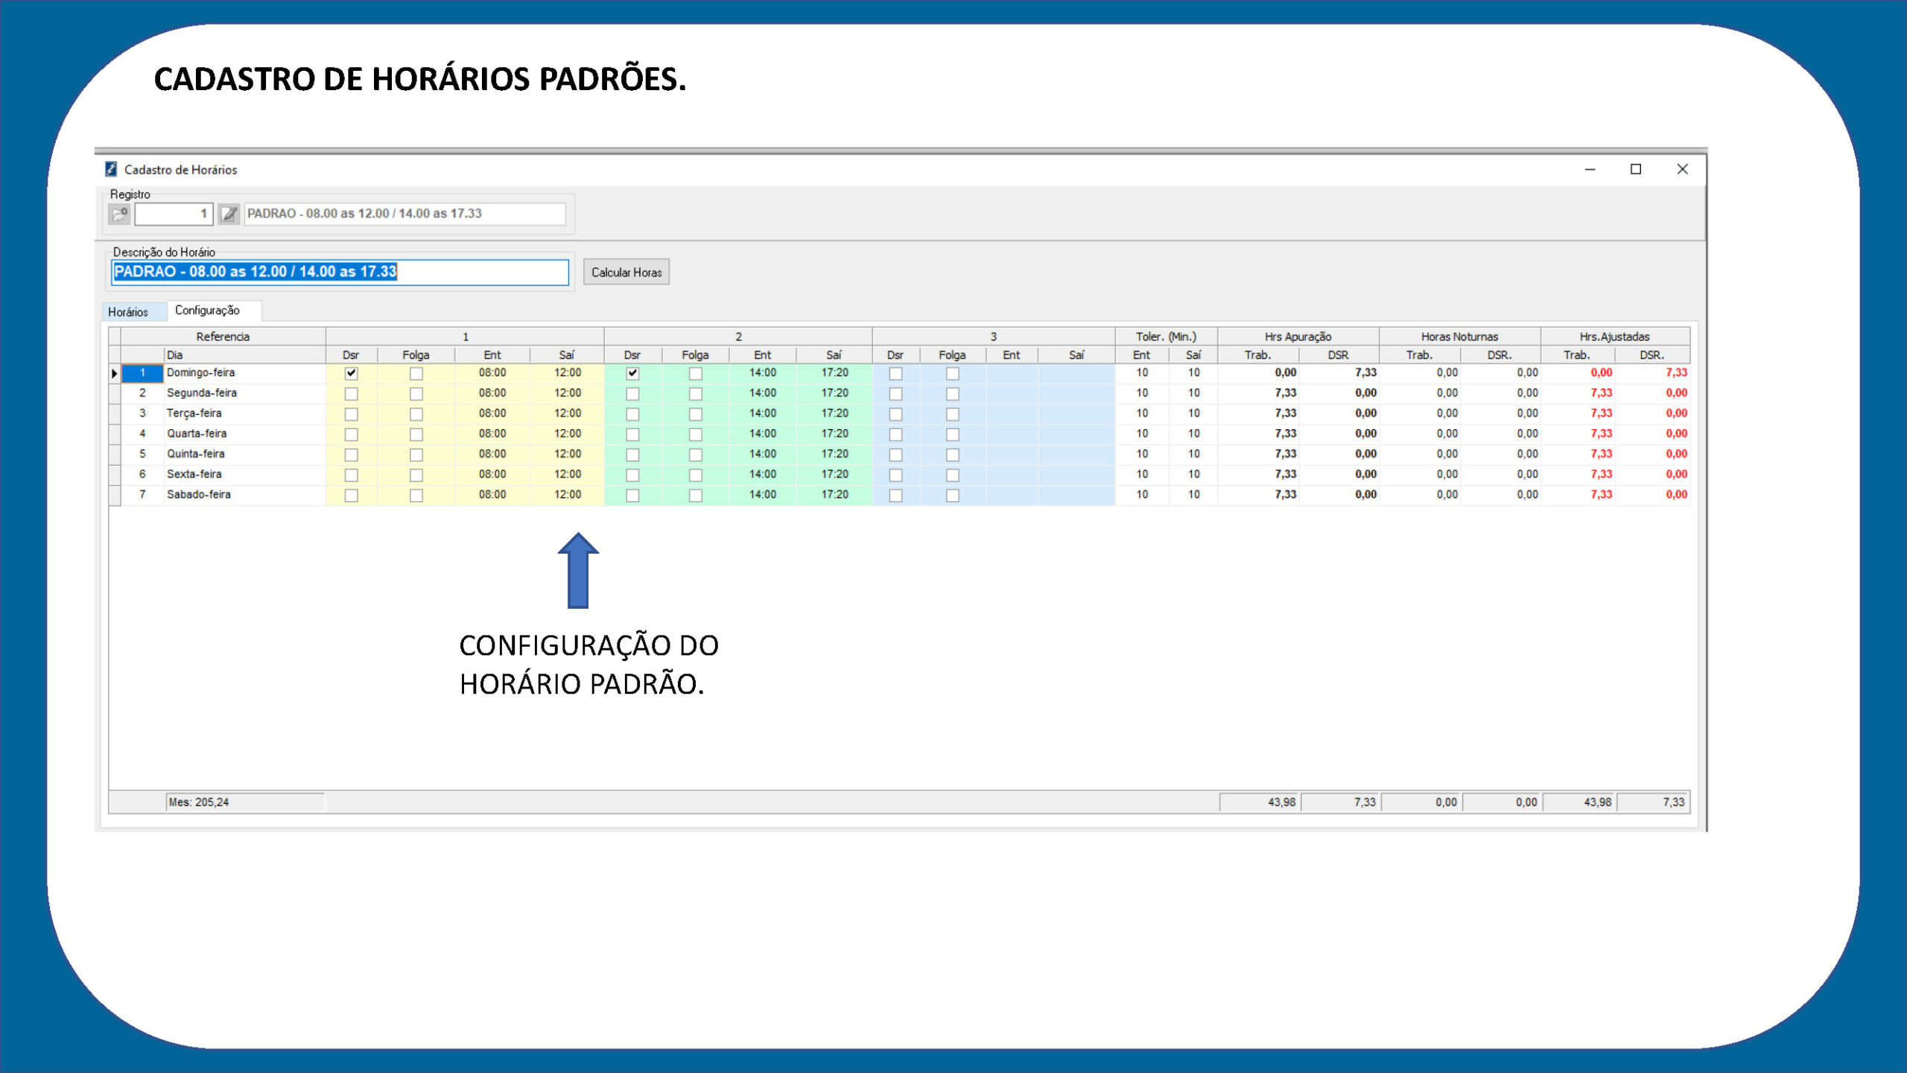This screenshot has height=1073, width=1907.
Task: Click the Calcular Horas button
Action: [626, 272]
